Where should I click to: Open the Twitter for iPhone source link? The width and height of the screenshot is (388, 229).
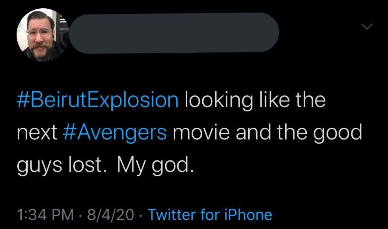coord(210,214)
